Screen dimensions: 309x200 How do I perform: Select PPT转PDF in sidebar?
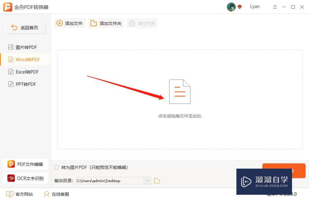click(x=25, y=84)
